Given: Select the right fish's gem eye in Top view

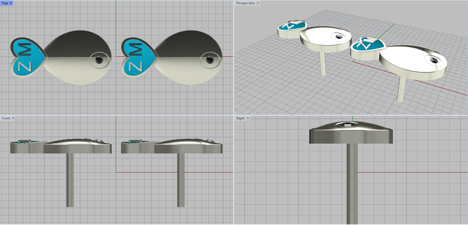Looking at the screenshot, I should (210, 60).
